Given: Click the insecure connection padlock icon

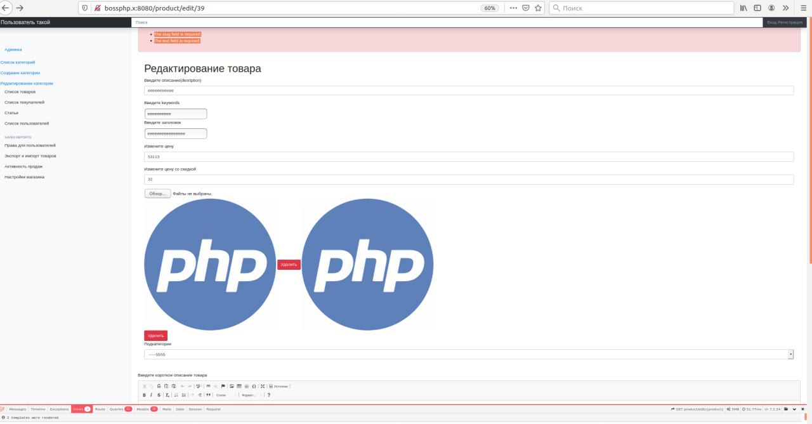Looking at the screenshot, I should tap(97, 8).
